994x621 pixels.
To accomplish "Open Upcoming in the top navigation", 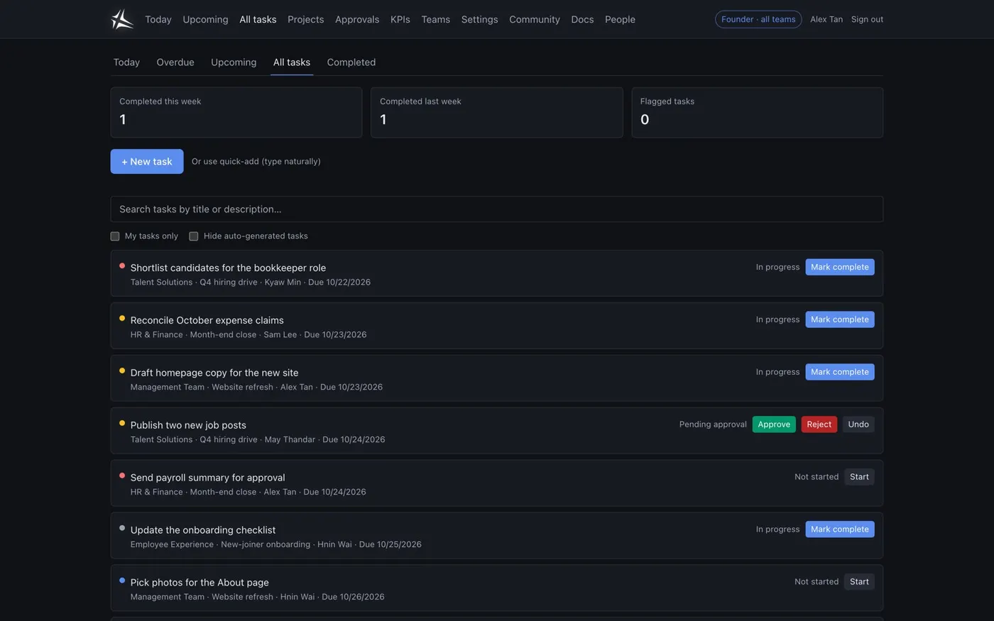I will point(205,19).
